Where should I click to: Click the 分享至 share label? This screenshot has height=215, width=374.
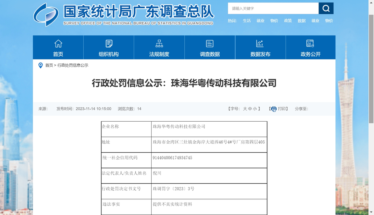(302, 109)
